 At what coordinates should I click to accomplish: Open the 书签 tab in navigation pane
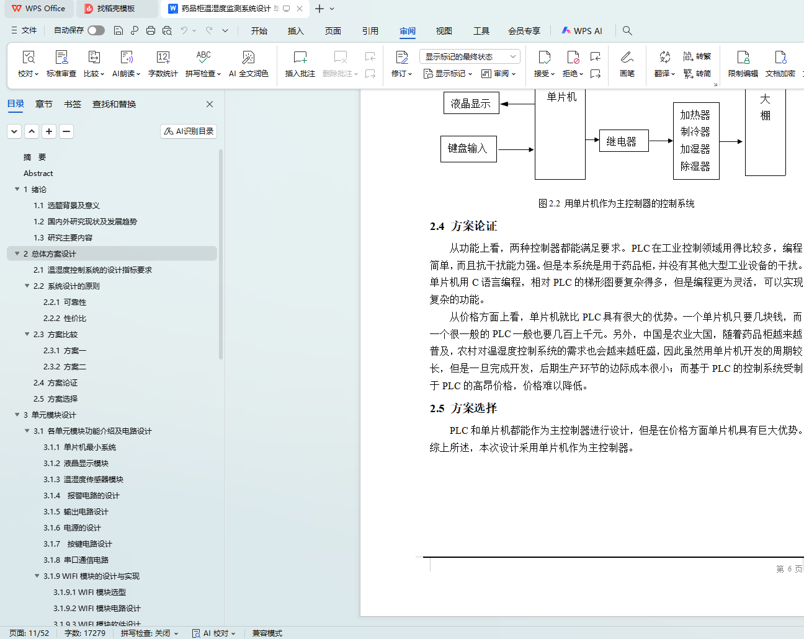[x=73, y=104]
